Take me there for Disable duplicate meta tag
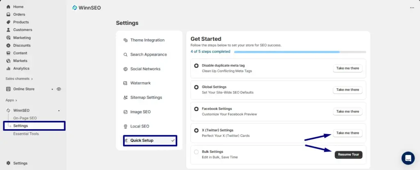This screenshot has height=170, width=420. 348,68
